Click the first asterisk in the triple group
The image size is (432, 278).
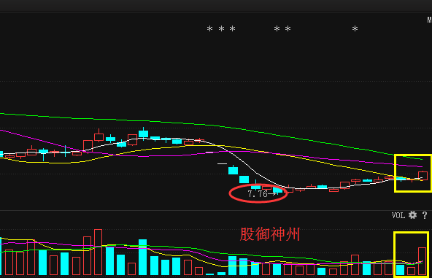209,28
